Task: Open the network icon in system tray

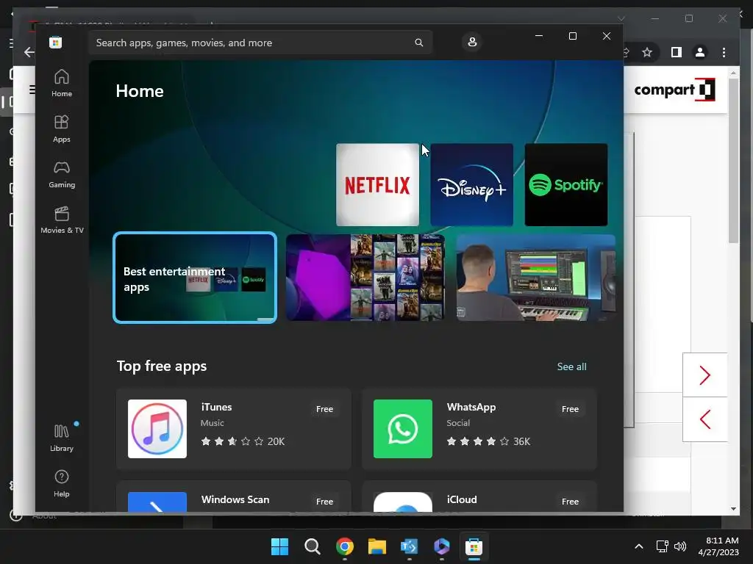Action: (663, 546)
